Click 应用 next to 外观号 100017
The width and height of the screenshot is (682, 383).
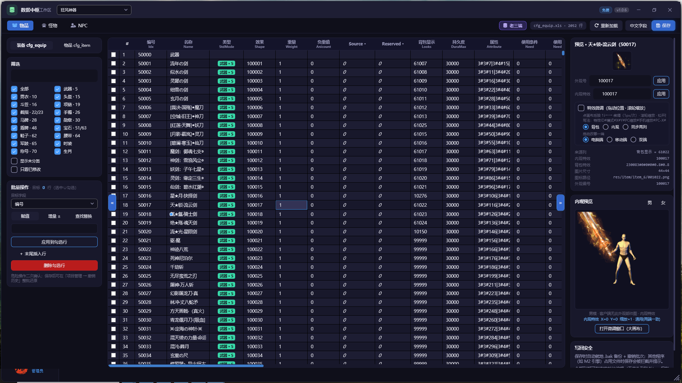(x=661, y=81)
